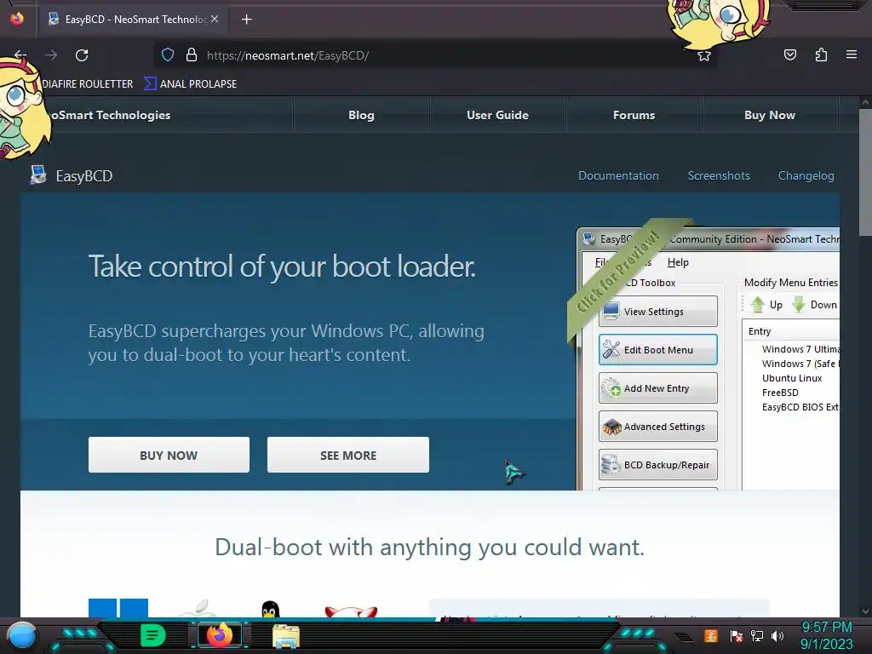Open the volume speaker tray icon
This screenshot has height=654, width=872.
[777, 635]
